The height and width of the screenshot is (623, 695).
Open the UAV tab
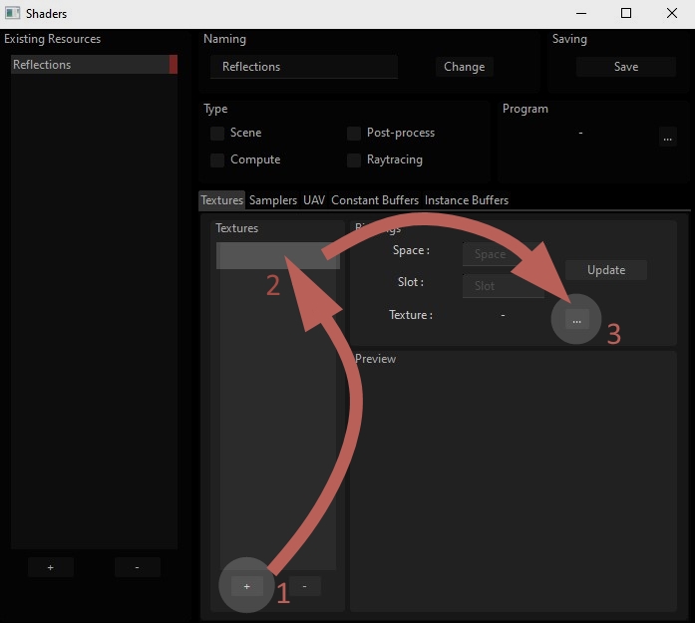tap(314, 200)
